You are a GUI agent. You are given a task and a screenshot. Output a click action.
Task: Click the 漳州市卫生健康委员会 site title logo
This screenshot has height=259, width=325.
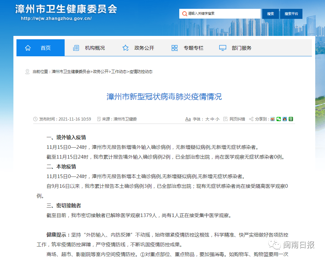tap(66, 9)
